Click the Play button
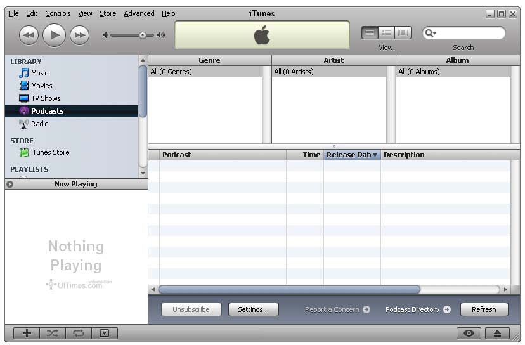The width and height of the screenshot is (525, 345). tap(54, 35)
